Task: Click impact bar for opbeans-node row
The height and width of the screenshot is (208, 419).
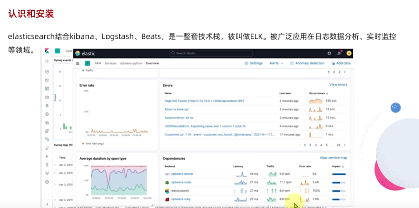Action: 339,182
